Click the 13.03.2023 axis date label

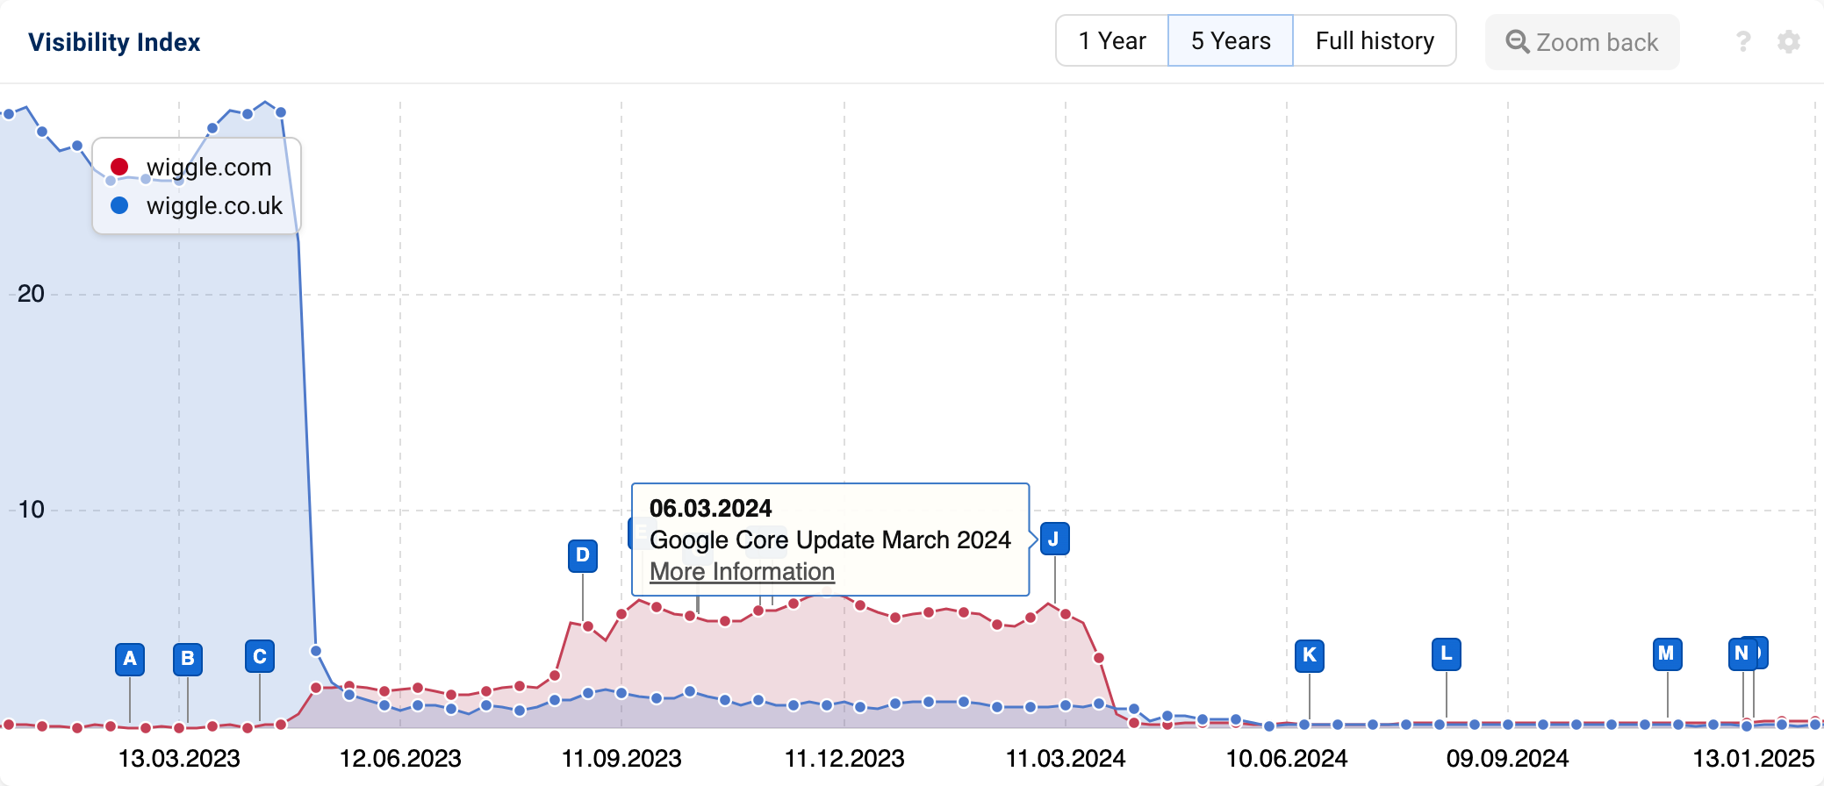[179, 758]
